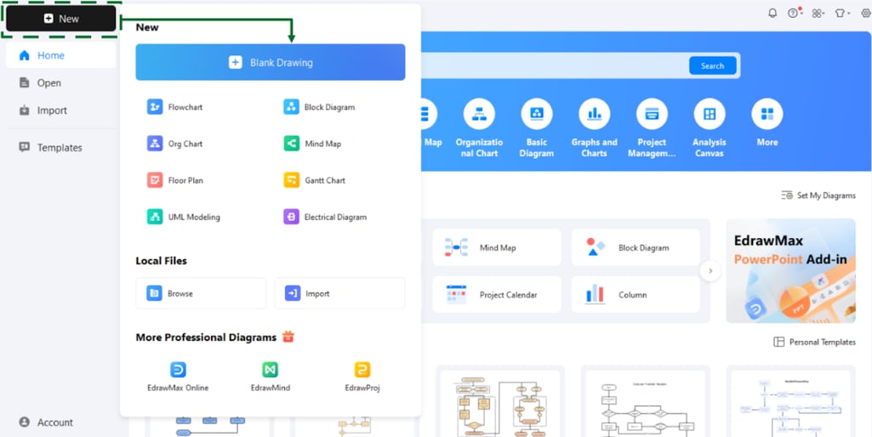The width and height of the screenshot is (872, 437).
Task: Click Browse under Local Files
Action: [x=201, y=293]
